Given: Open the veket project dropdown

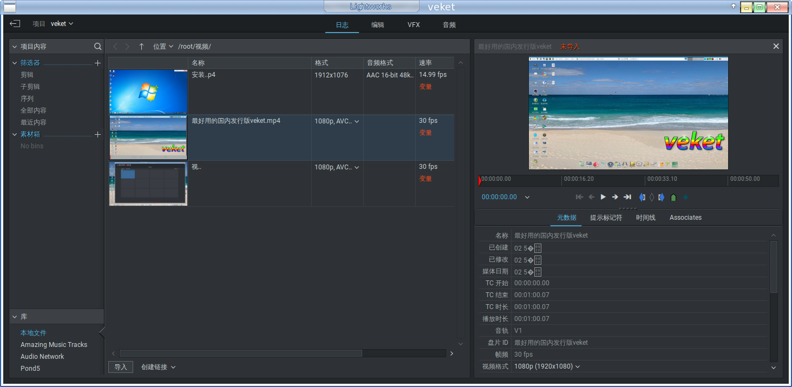Looking at the screenshot, I should click(x=62, y=23).
